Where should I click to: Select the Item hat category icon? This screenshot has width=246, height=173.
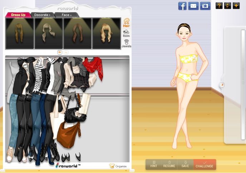[126, 33]
